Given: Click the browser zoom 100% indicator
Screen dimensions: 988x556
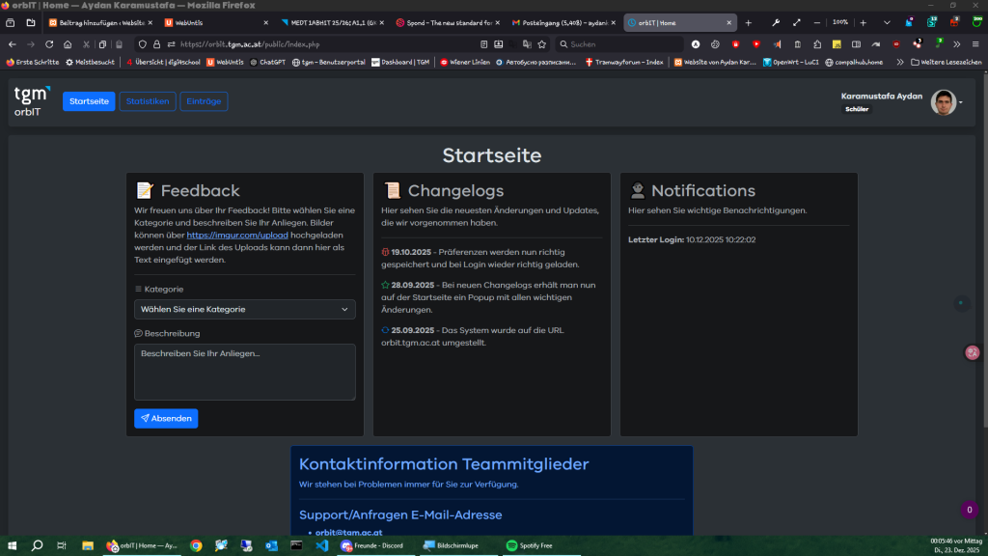Looking at the screenshot, I should 840,23.
